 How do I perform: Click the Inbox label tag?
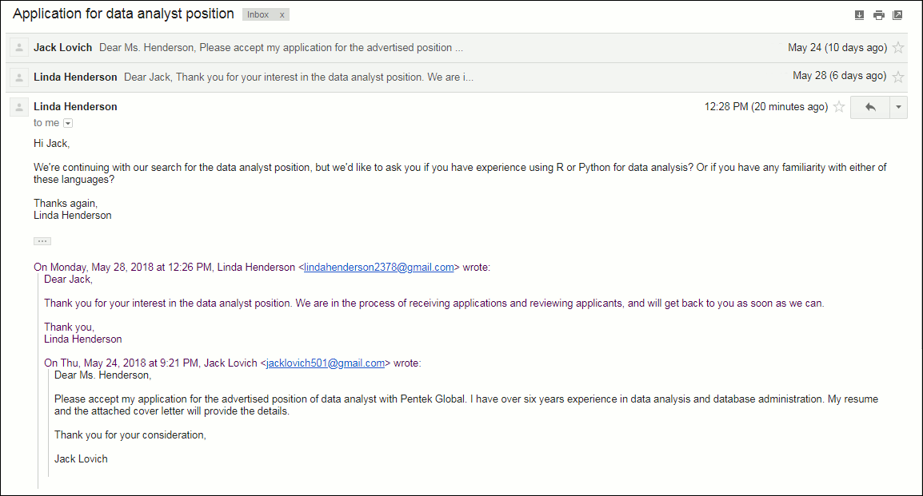[258, 15]
